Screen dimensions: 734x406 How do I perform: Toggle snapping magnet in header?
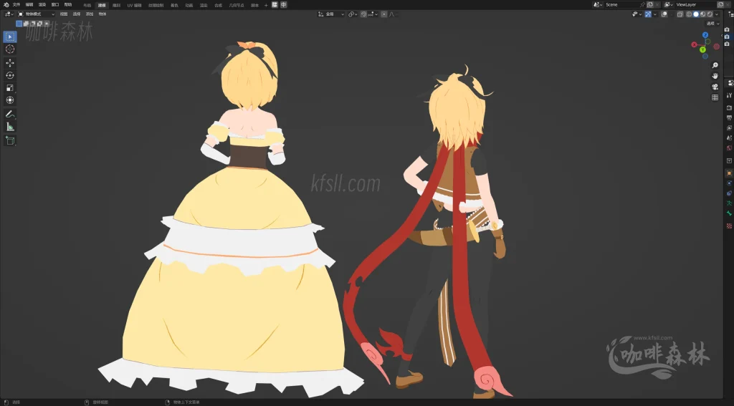pyautogui.click(x=363, y=14)
